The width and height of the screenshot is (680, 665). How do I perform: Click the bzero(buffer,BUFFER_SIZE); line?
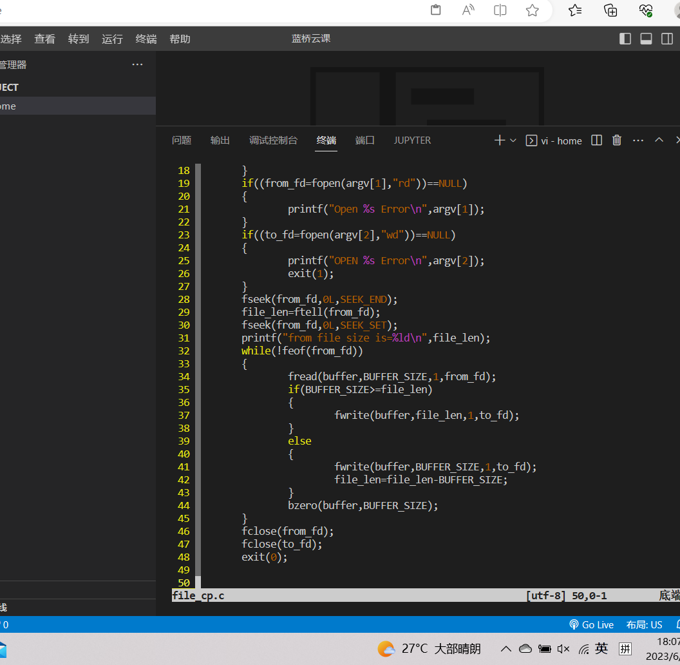click(363, 505)
